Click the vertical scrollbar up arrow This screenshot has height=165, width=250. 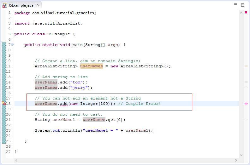point(241,13)
